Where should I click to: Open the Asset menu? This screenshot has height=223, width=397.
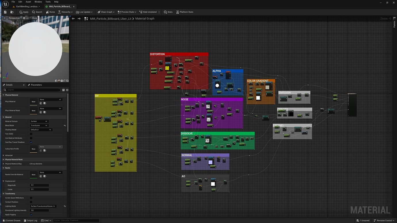tap(28, 2)
